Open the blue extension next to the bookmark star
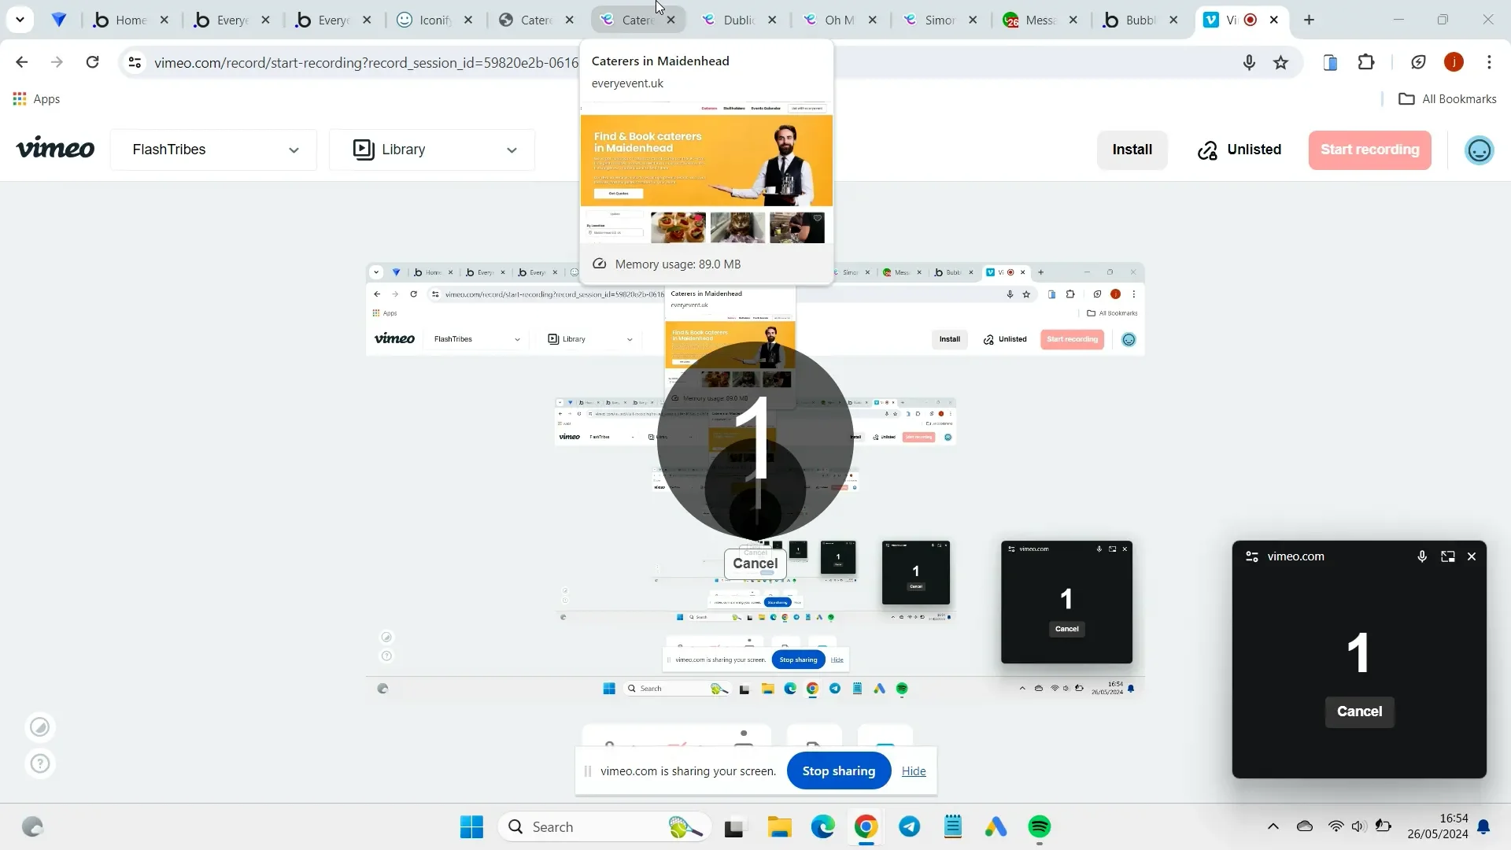The height and width of the screenshot is (850, 1511). [1330, 62]
